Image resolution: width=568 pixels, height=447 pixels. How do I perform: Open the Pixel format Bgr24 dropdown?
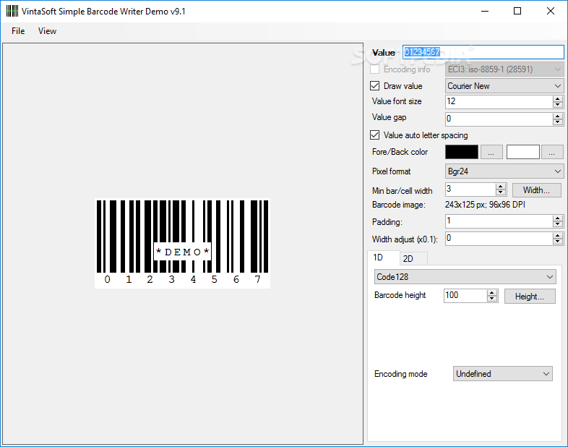(x=504, y=171)
